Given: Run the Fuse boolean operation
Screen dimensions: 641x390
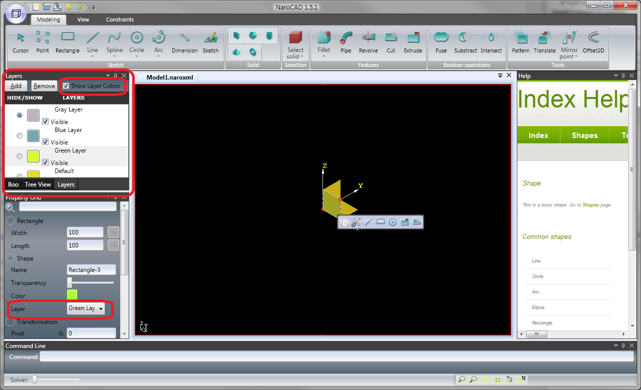Looking at the screenshot, I should coord(441,42).
